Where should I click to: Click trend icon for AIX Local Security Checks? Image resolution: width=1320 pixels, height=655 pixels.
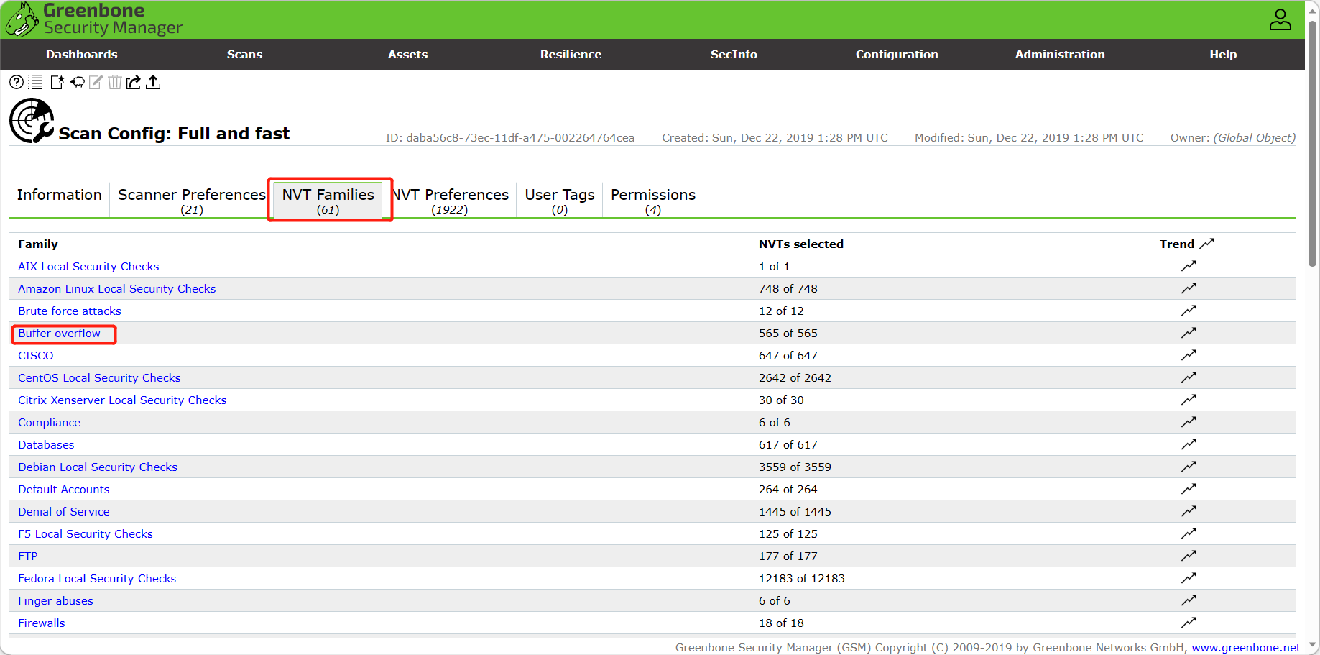tap(1189, 266)
